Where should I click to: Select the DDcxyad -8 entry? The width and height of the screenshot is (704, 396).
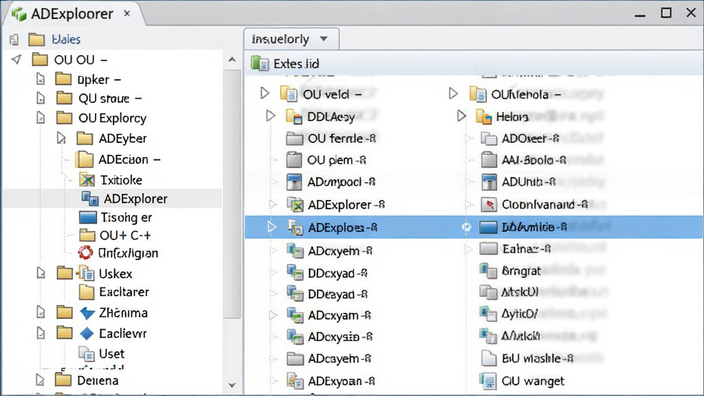327,272
